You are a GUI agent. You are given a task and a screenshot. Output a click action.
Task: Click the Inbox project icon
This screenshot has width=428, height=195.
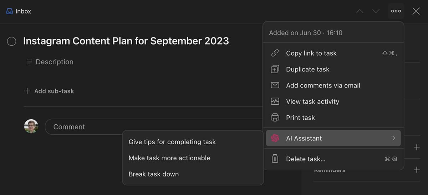(x=10, y=11)
